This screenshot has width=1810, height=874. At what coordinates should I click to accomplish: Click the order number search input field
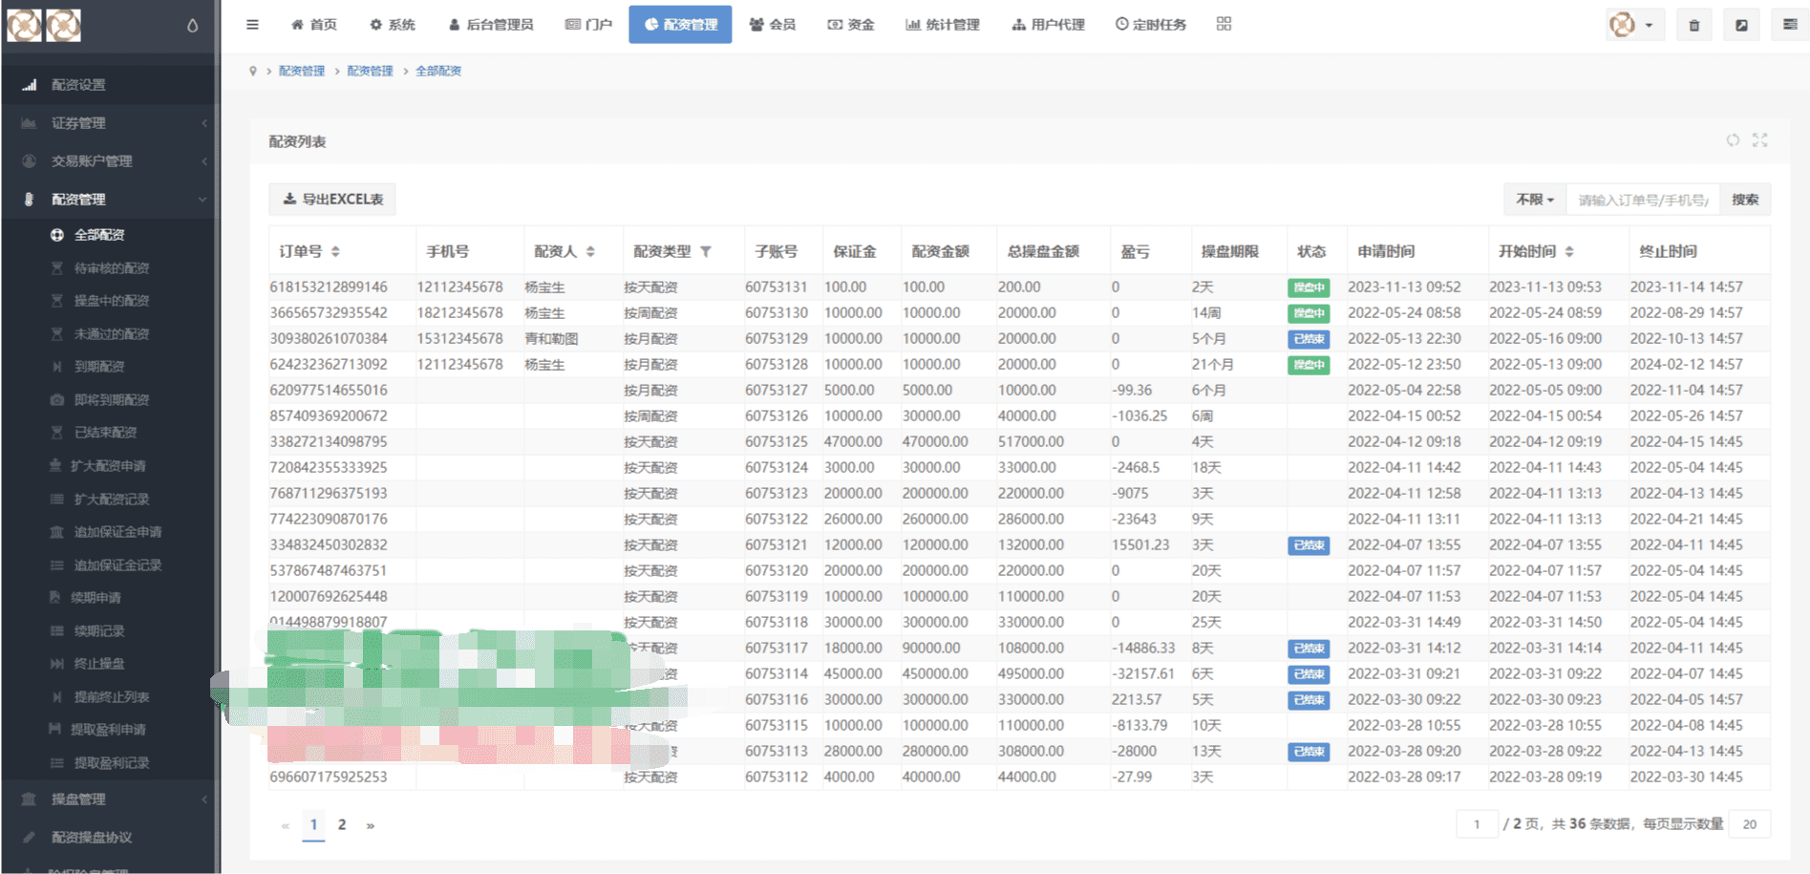[1643, 200]
